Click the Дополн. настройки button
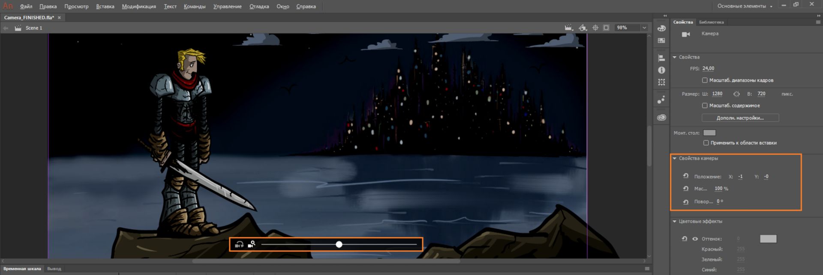823x275 pixels. click(740, 118)
